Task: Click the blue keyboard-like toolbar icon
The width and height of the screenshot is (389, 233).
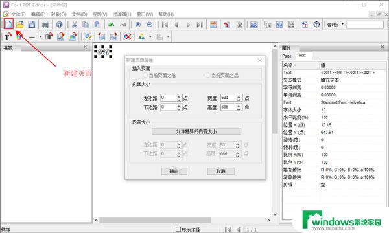Action: point(253,25)
